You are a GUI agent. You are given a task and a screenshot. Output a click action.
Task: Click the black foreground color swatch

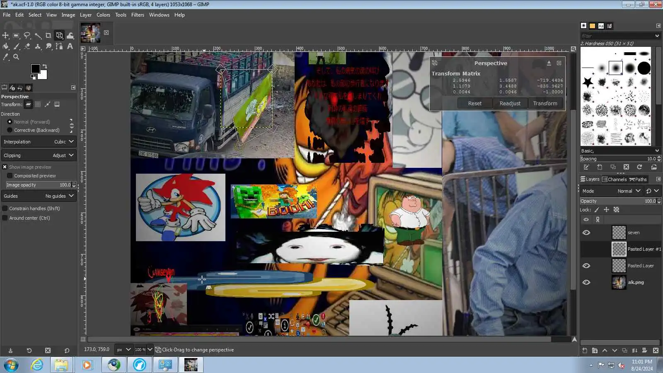pyautogui.click(x=35, y=68)
